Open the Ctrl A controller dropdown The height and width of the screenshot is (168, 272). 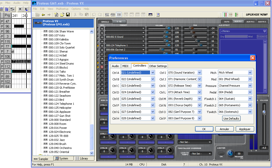click(x=153, y=73)
